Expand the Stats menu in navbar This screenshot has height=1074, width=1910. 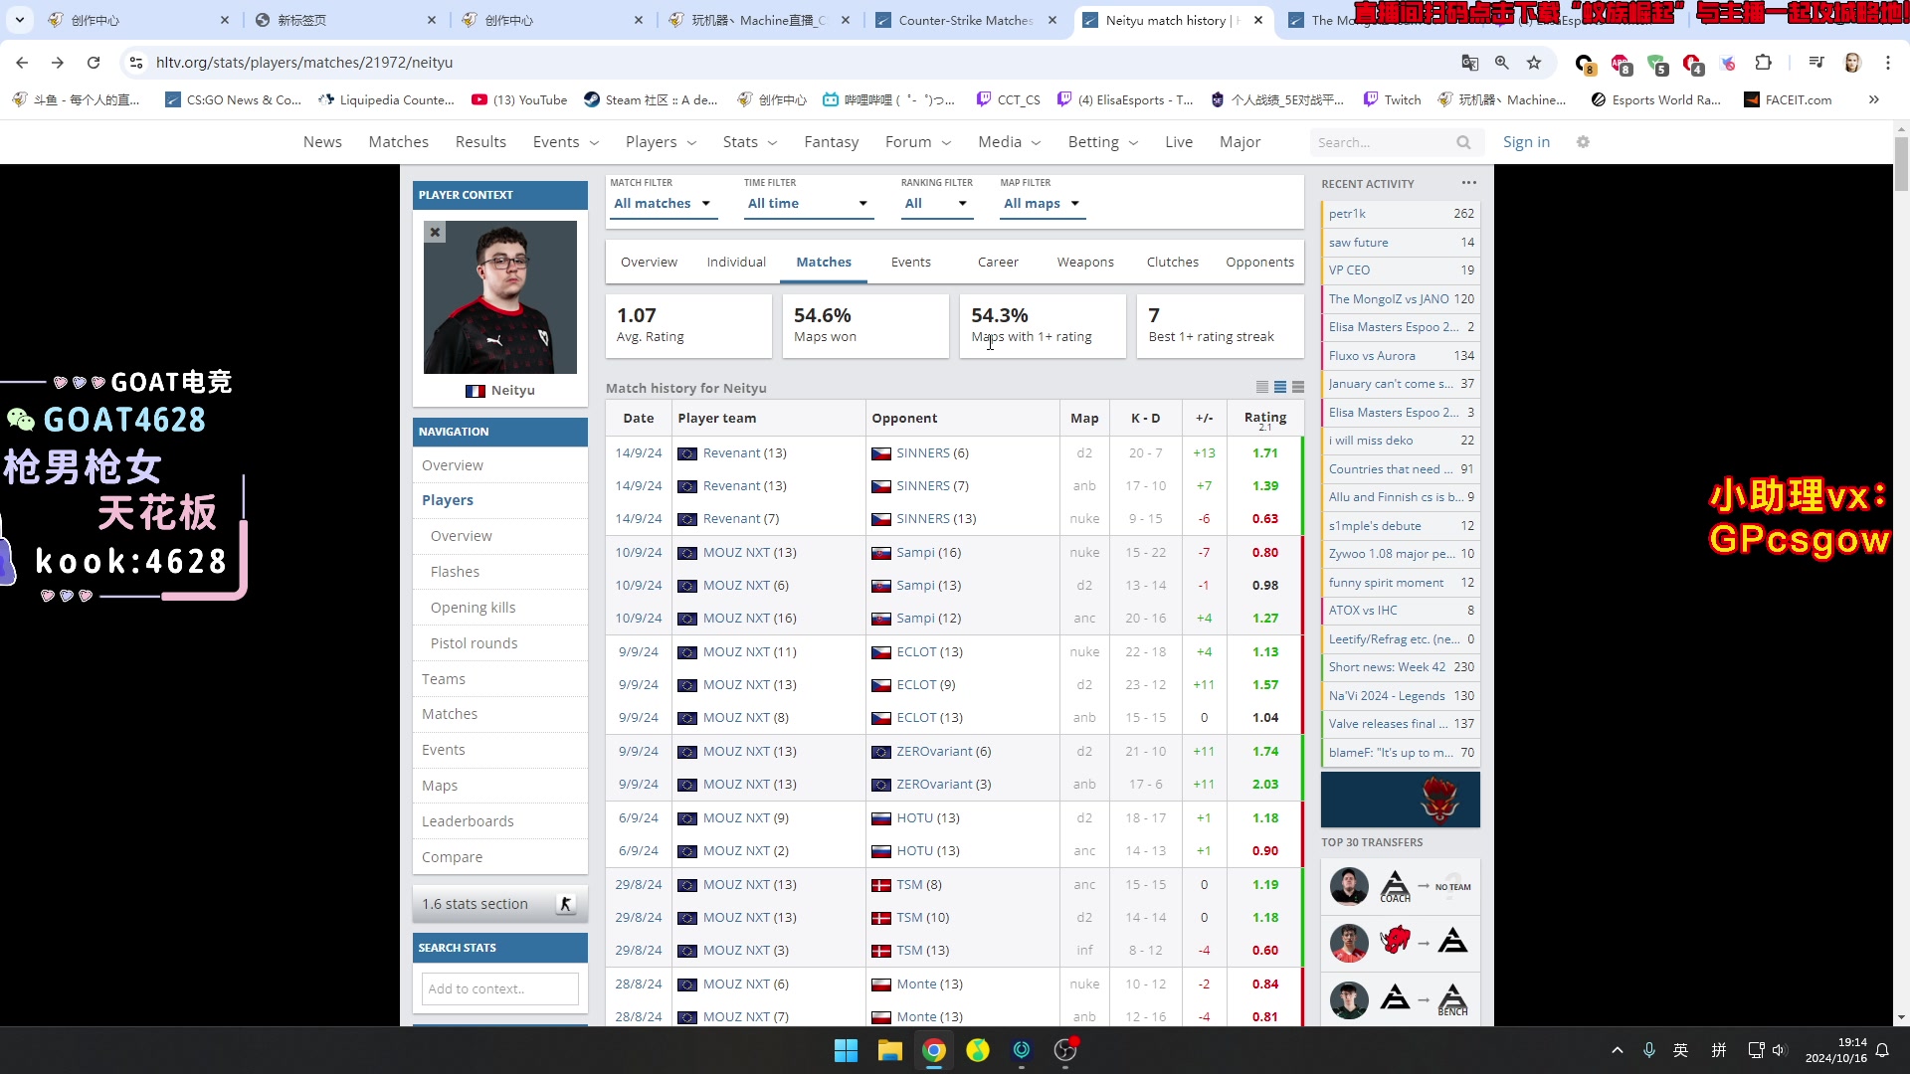[750, 142]
